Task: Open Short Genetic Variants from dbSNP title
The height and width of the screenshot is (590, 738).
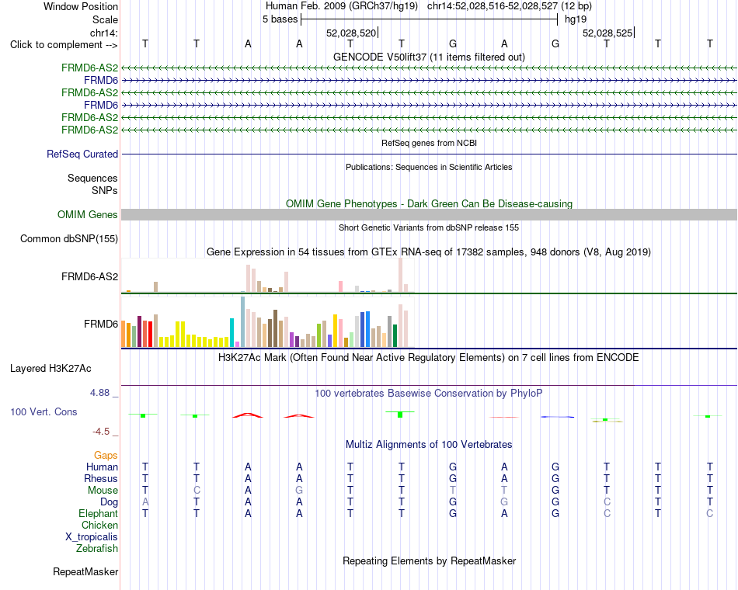Action: pos(429,227)
